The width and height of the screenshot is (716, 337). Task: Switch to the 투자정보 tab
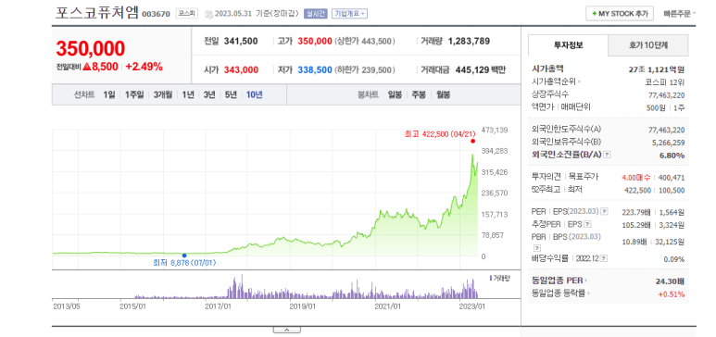[x=568, y=45]
